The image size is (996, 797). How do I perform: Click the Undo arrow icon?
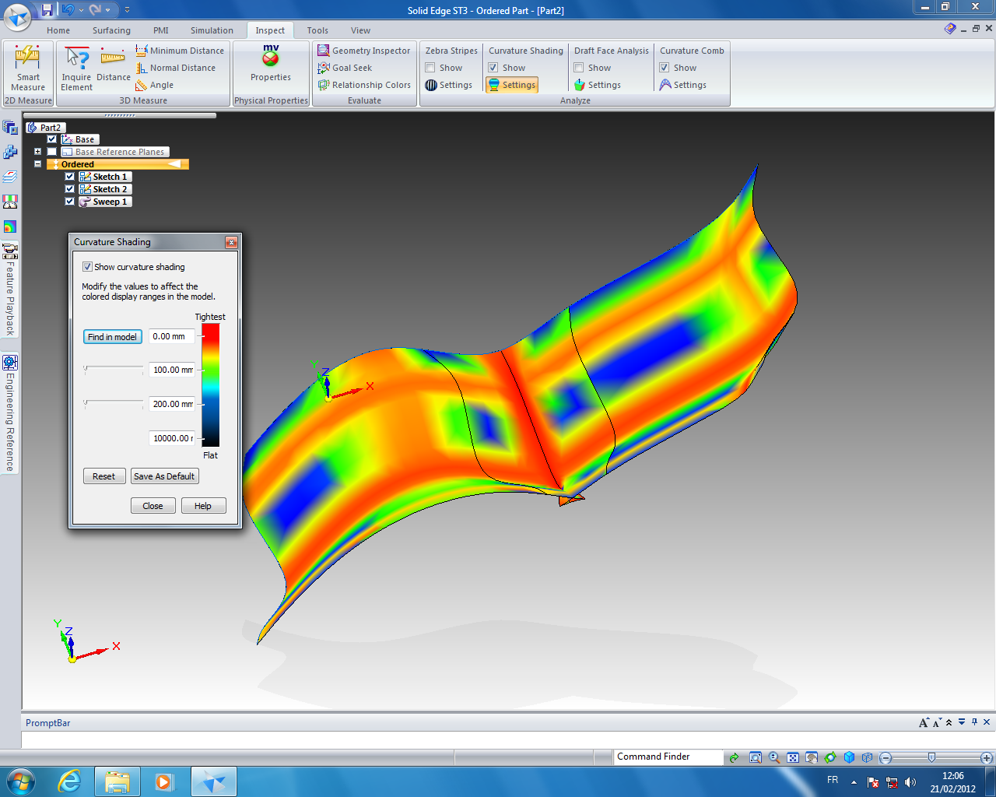[67, 10]
